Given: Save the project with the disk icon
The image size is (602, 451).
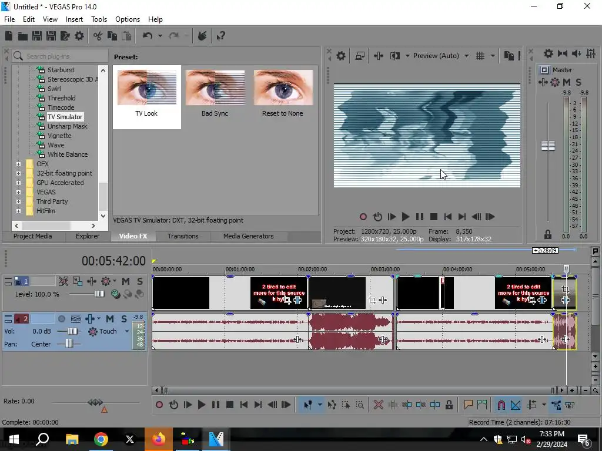Looking at the screenshot, I should [x=37, y=36].
